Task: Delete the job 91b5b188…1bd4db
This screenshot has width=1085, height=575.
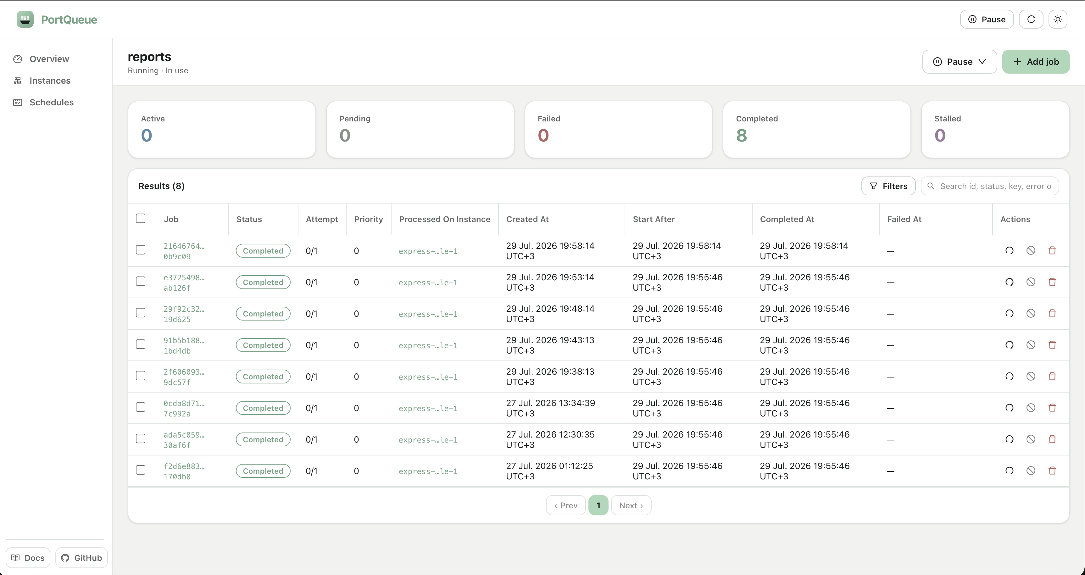Action: pyautogui.click(x=1052, y=345)
